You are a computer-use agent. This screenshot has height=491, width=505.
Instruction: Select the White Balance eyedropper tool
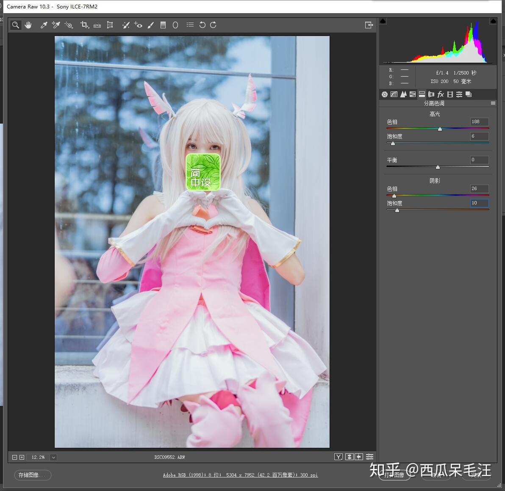[x=44, y=25]
